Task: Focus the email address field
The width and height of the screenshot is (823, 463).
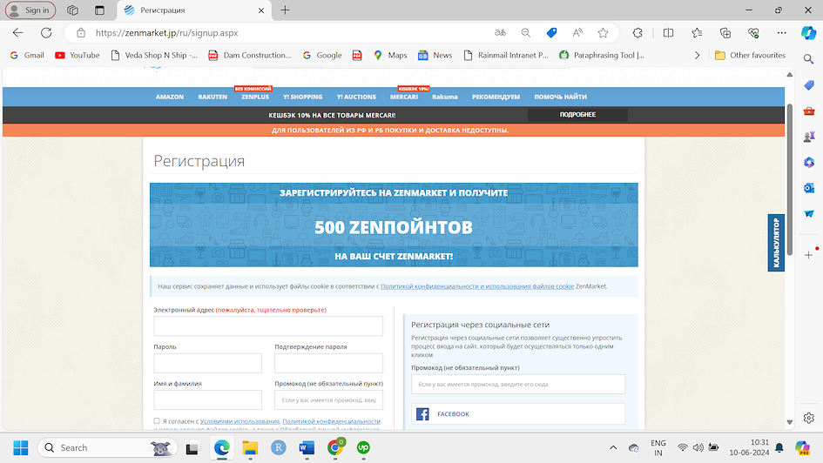Action: tap(268, 326)
